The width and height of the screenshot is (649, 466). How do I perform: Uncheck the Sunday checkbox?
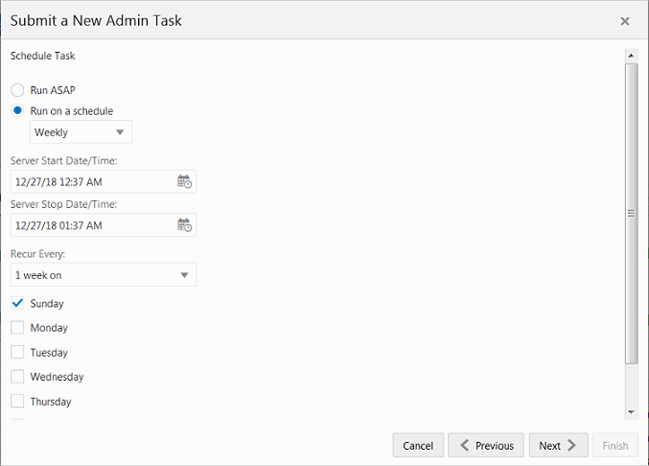click(17, 303)
